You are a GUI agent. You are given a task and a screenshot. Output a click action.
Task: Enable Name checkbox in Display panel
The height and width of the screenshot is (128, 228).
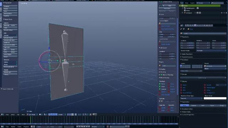point(181,85)
